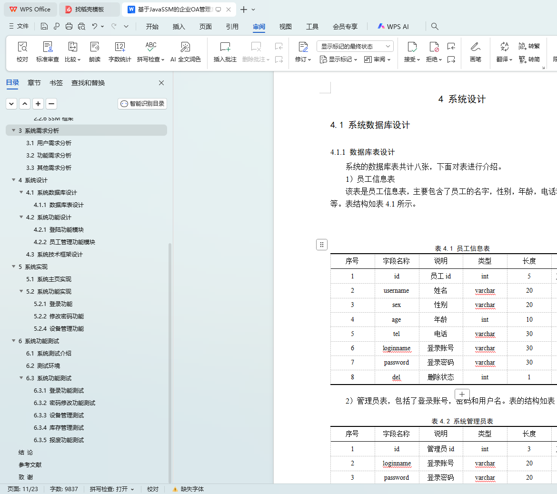Image resolution: width=557 pixels, height=494 pixels.
Task: Toggle 拼写检查 status bar setting
Action: click(x=112, y=489)
